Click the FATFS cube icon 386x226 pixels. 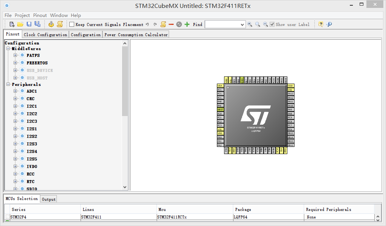pyautogui.click(x=22, y=55)
